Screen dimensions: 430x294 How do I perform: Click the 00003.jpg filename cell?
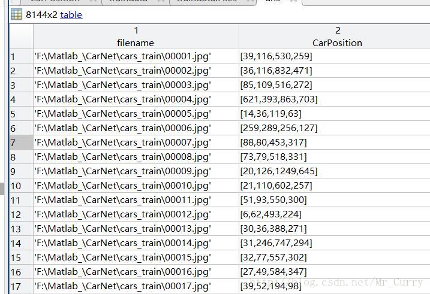coord(136,85)
